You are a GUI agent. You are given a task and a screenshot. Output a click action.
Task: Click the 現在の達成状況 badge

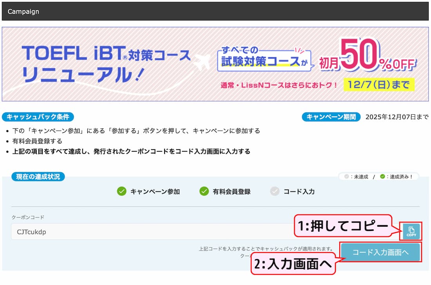pyautogui.click(x=38, y=177)
